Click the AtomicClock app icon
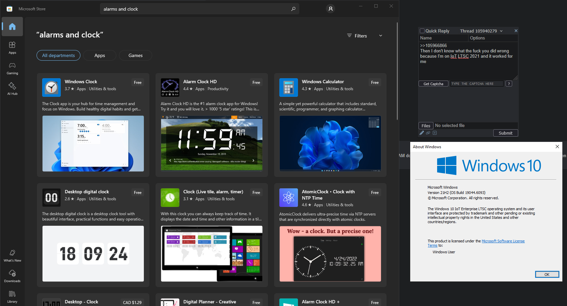 [289, 198]
